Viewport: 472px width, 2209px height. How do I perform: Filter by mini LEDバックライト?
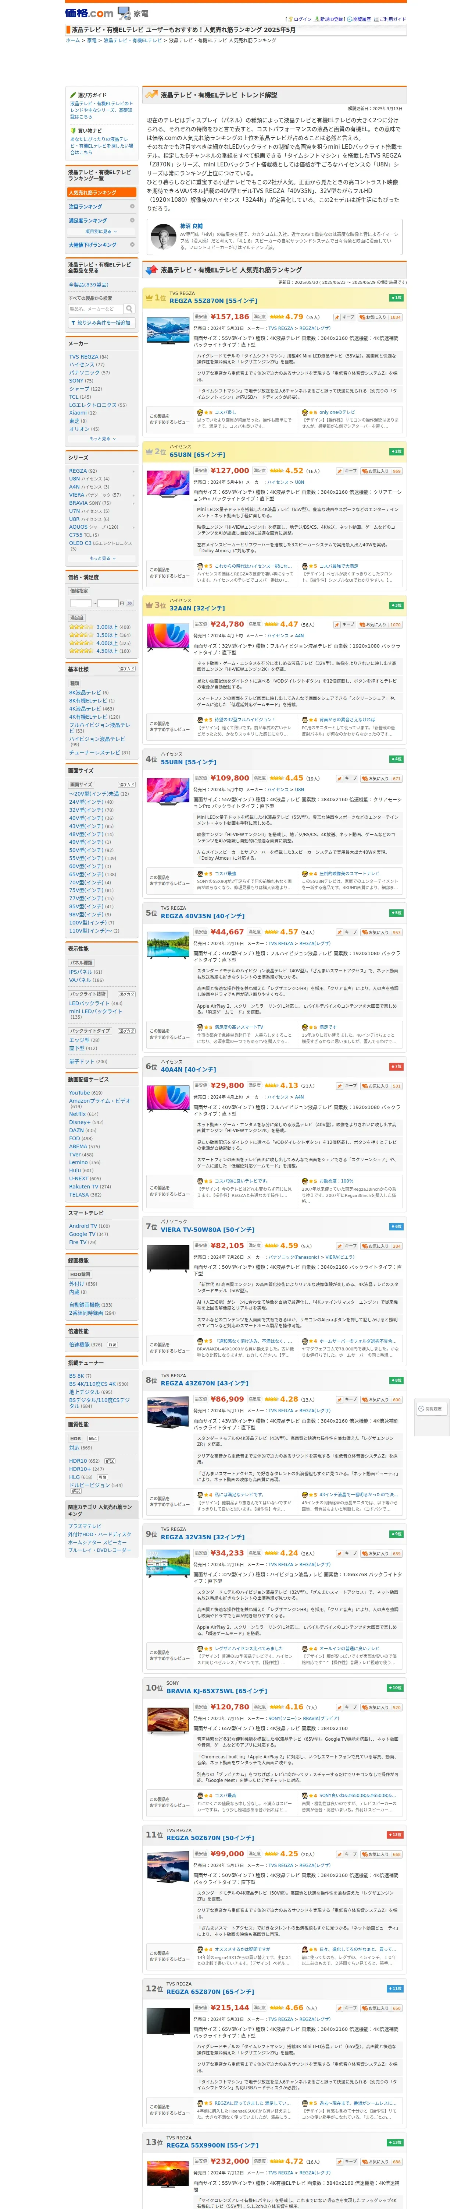tap(95, 1011)
